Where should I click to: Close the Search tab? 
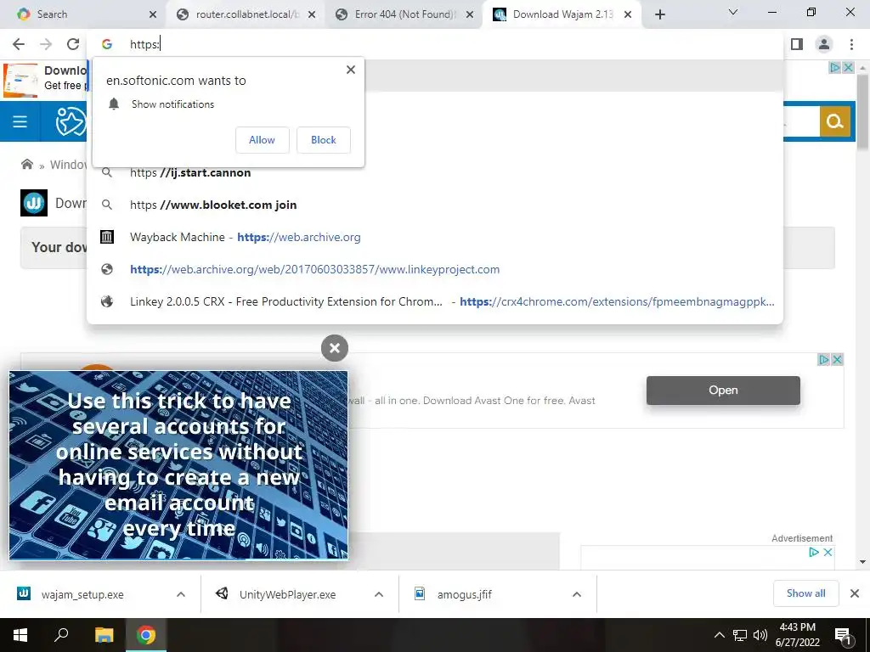pos(153,14)
